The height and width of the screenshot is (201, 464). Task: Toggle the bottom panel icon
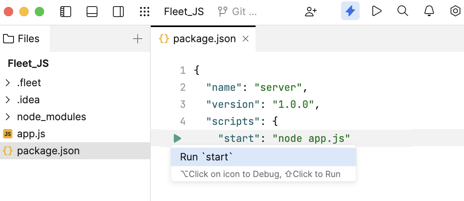click(92, 12)
